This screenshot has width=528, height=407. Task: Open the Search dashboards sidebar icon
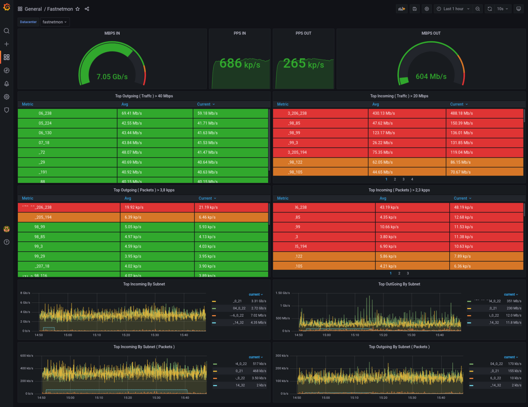7,31
